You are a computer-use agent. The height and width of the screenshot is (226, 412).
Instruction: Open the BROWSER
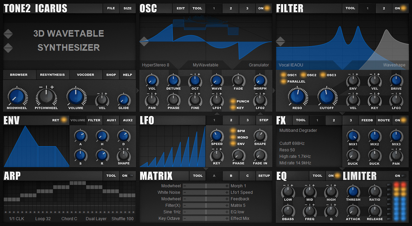[x=19, y=75]
